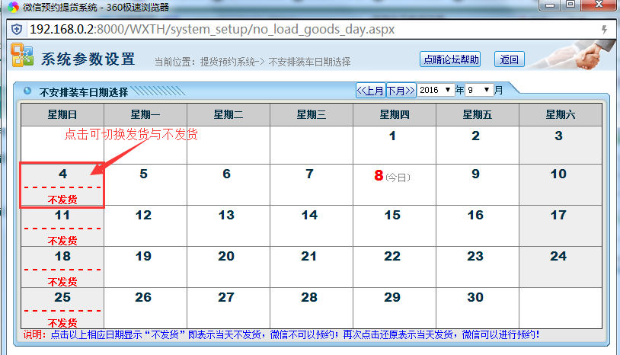620x355 pixels.
Task: Toggle no-shipping status for day 11
Action: (62, 226)
